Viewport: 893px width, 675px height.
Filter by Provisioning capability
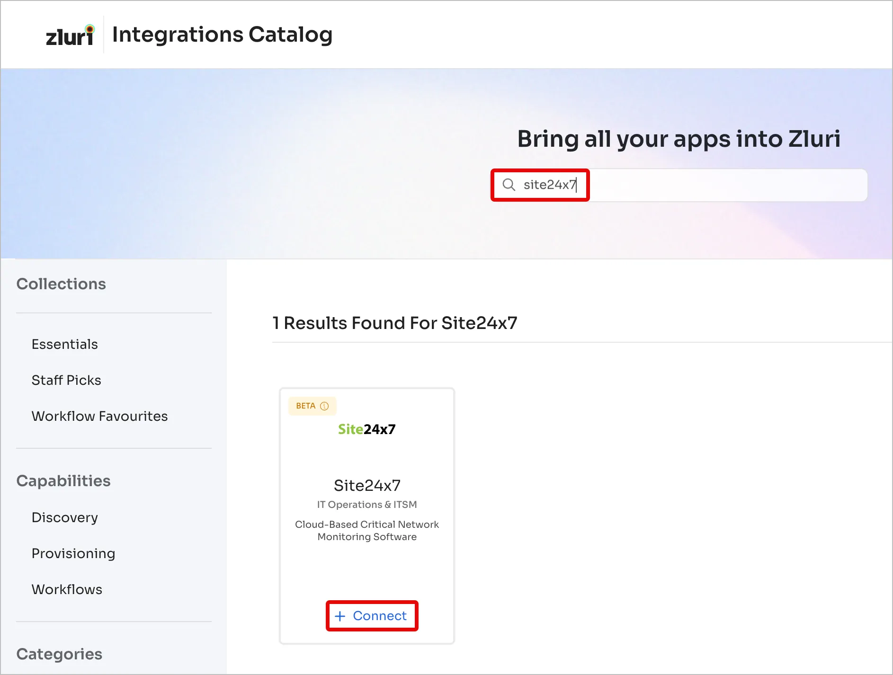pos(73,553)
